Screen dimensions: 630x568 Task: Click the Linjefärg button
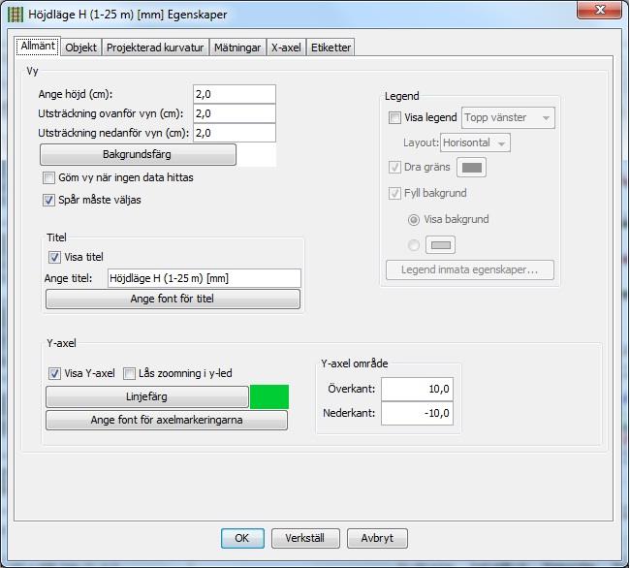(147, 396)
